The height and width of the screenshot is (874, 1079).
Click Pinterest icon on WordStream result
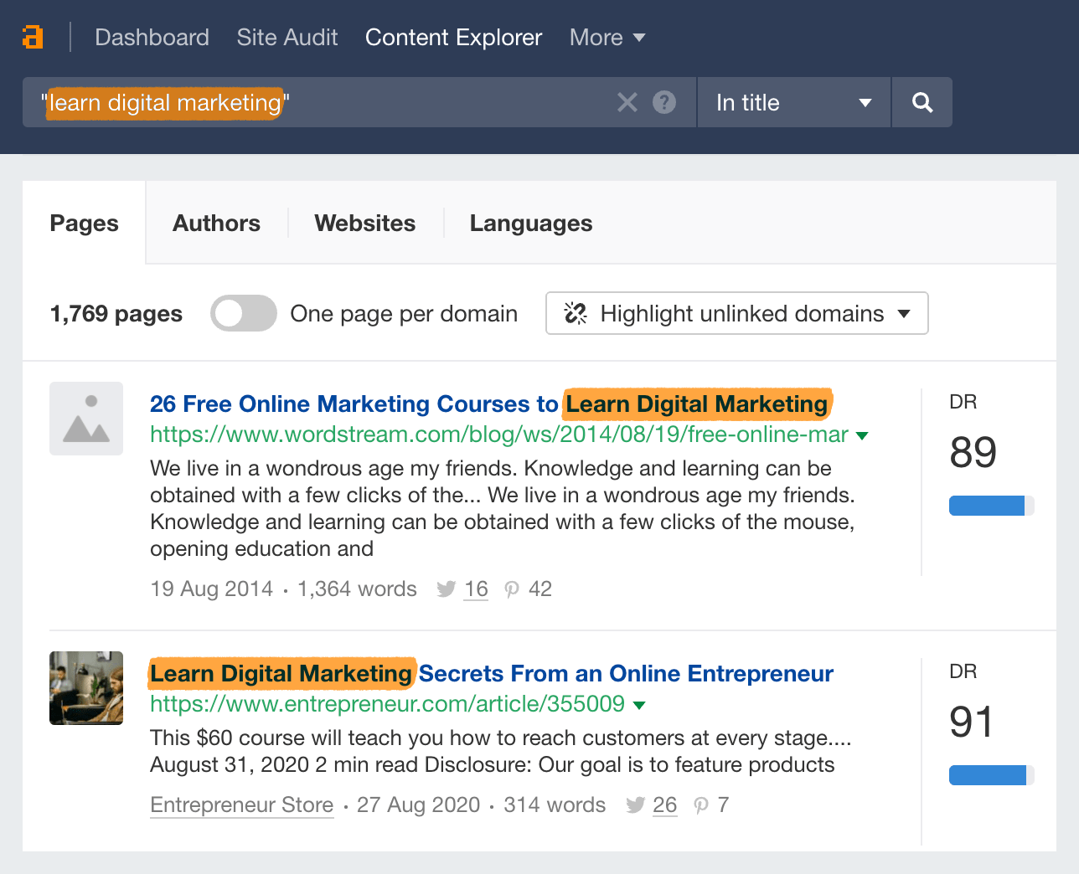512,589
